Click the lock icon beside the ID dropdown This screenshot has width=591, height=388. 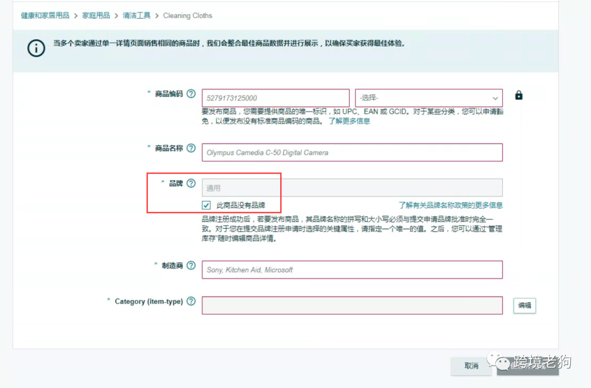[518, 94]
